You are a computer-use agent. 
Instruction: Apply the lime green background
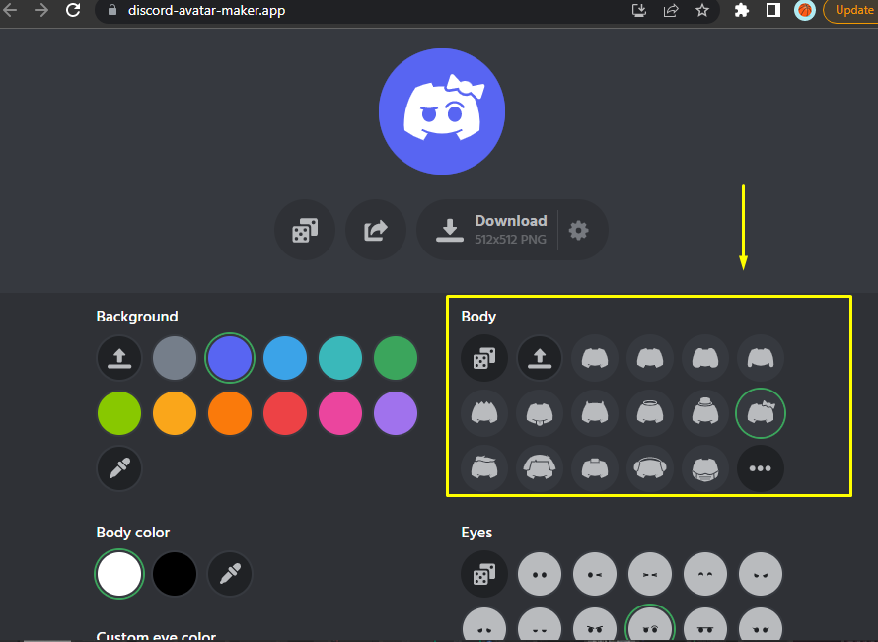(x=119, y=413)
